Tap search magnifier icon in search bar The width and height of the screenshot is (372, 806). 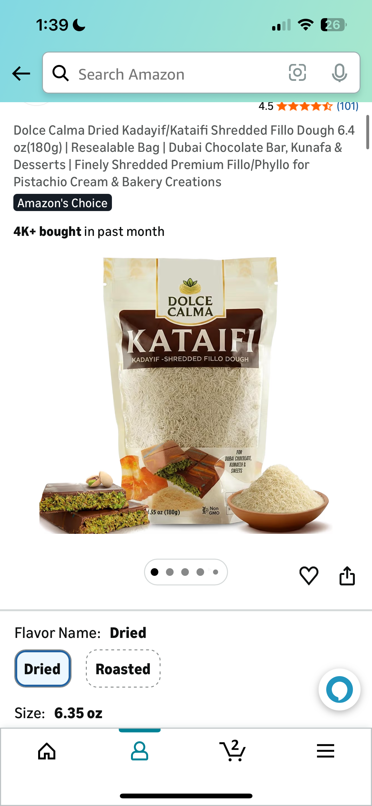coord(60,73)
